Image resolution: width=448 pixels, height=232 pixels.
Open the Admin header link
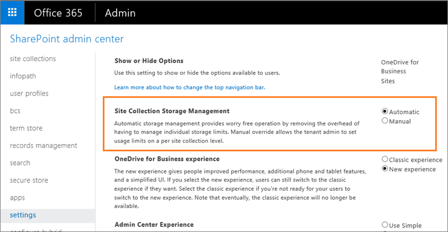tap(120, 13)
